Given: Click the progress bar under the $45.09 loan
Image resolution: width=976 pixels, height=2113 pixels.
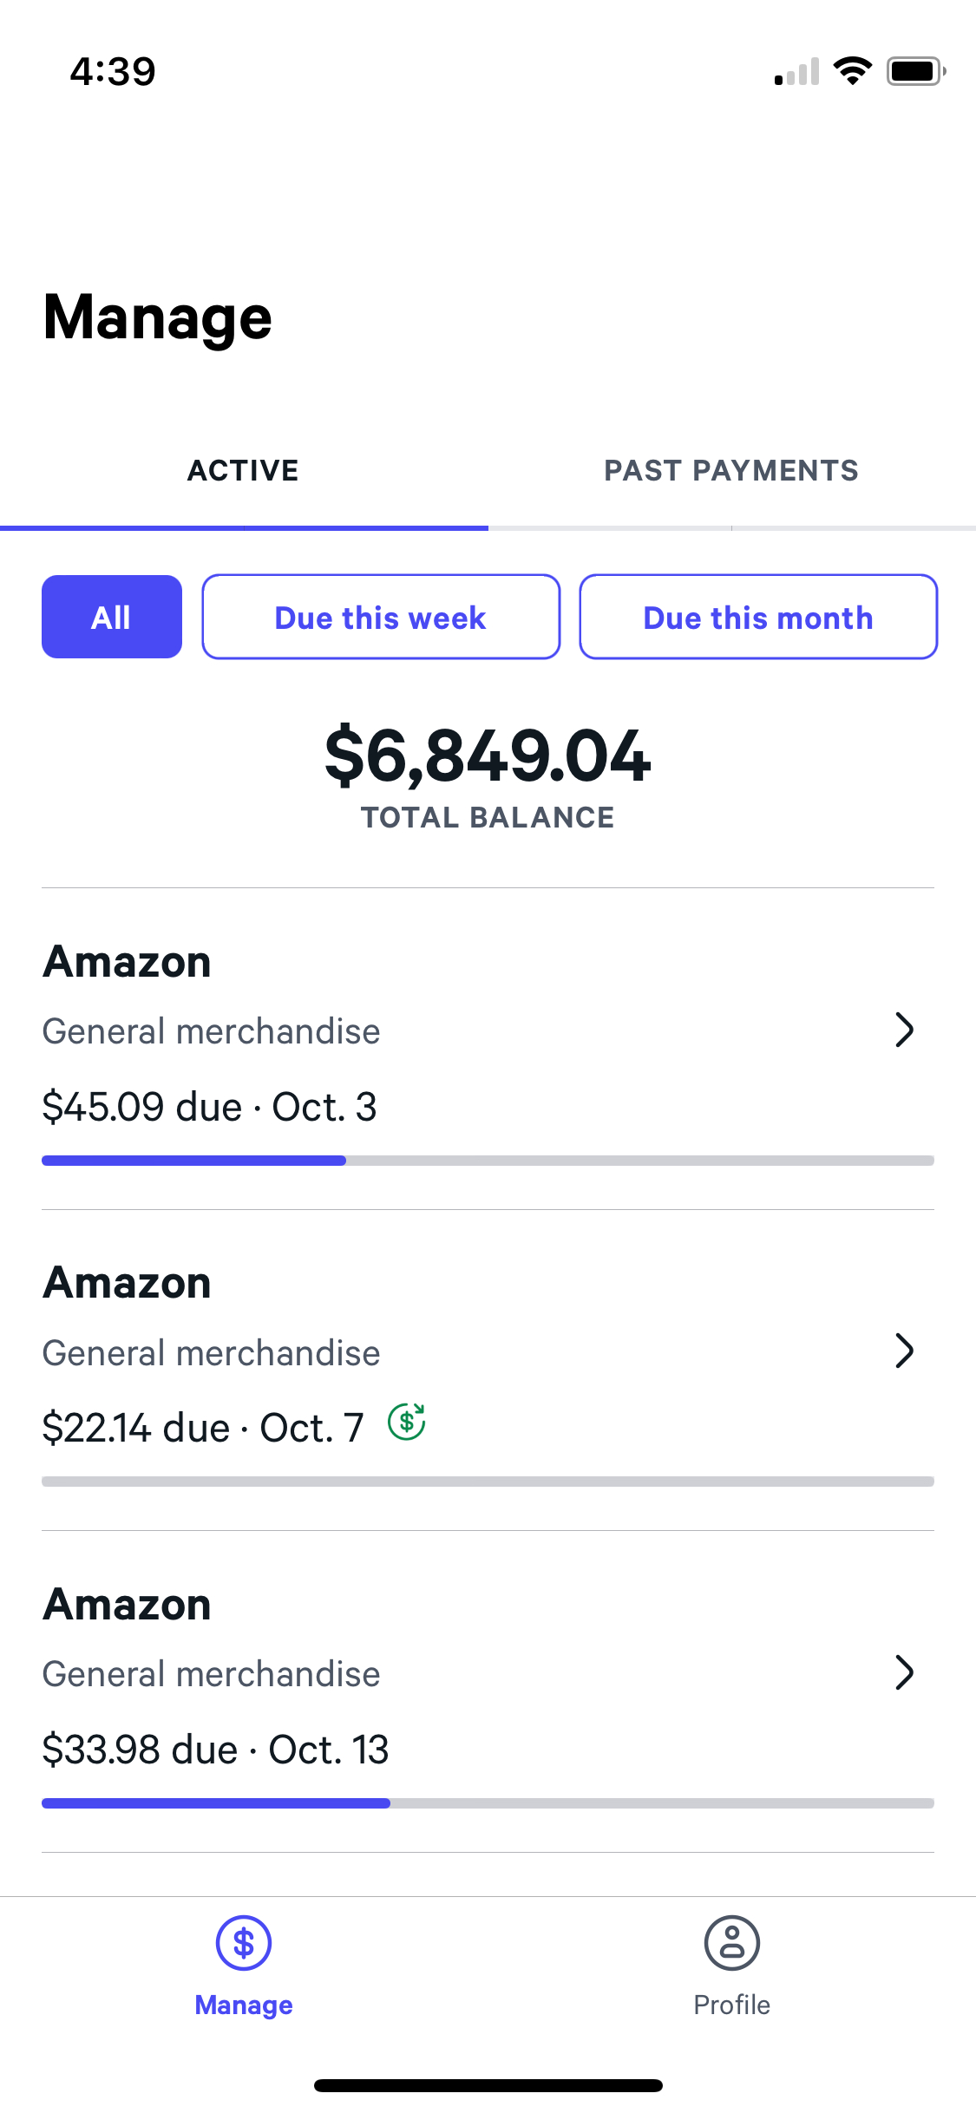Looking at the screenshot, I should click(x=488, y=1160).
